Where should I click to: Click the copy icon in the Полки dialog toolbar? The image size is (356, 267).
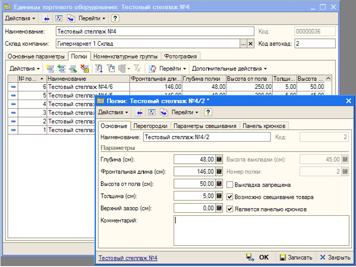point(164,112)
